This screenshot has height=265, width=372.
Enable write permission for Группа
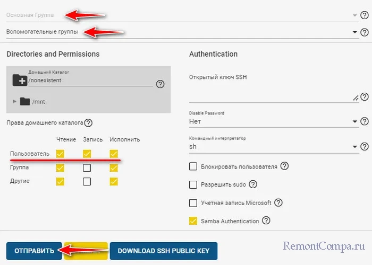[87, 168]
